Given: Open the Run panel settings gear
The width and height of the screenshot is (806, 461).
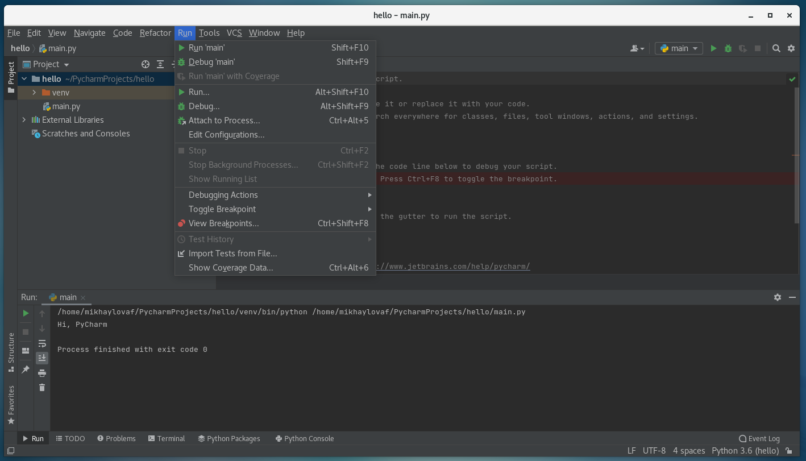Looking at the screenshot, I should (x=777, y=297).
